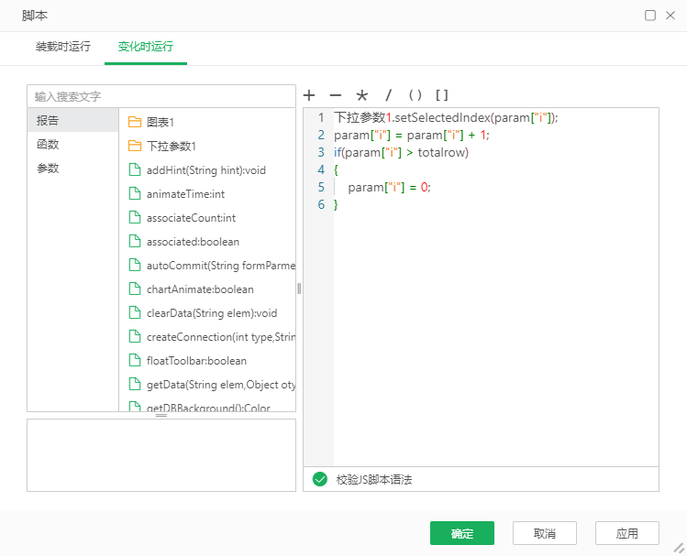Close the 脚本 dialog

(670, 16)
